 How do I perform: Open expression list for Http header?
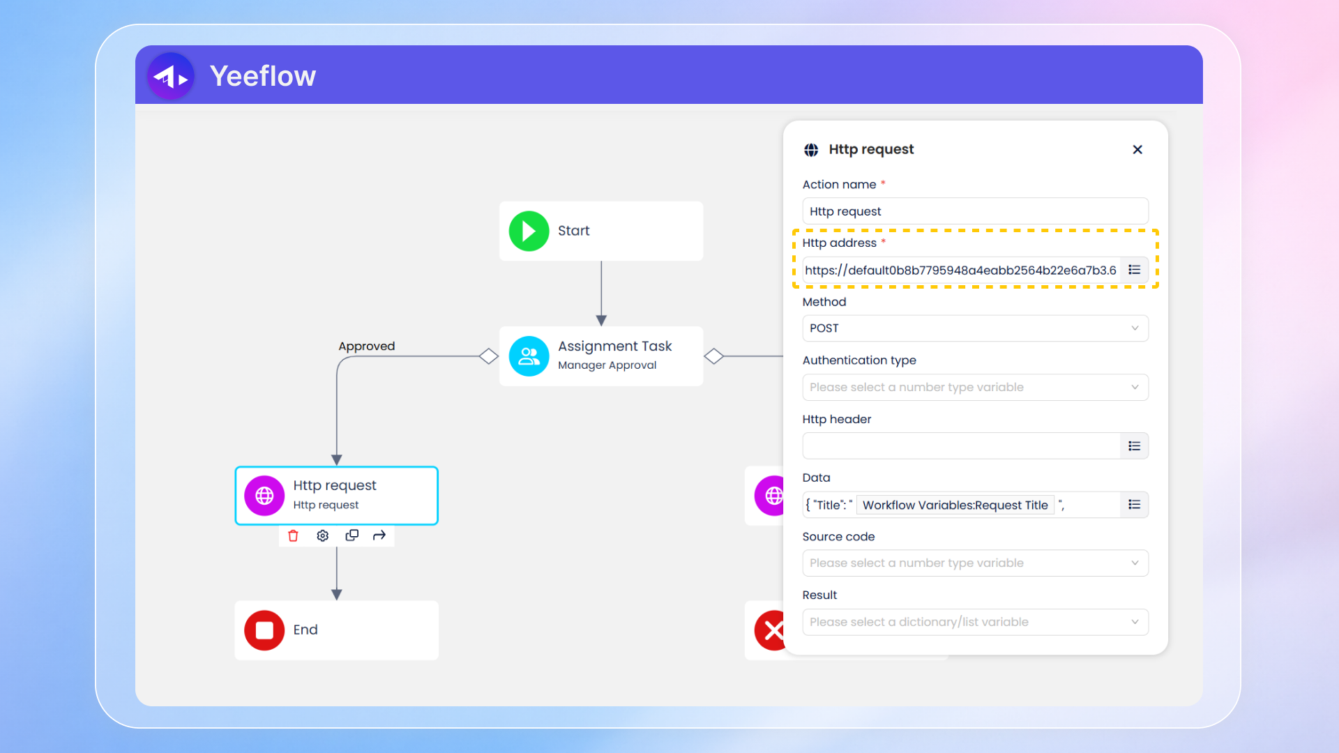[x=1135, y=446]
